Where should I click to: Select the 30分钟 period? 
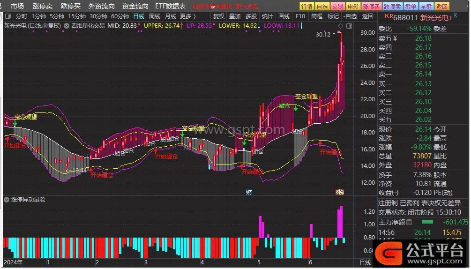tap(98, 16)
